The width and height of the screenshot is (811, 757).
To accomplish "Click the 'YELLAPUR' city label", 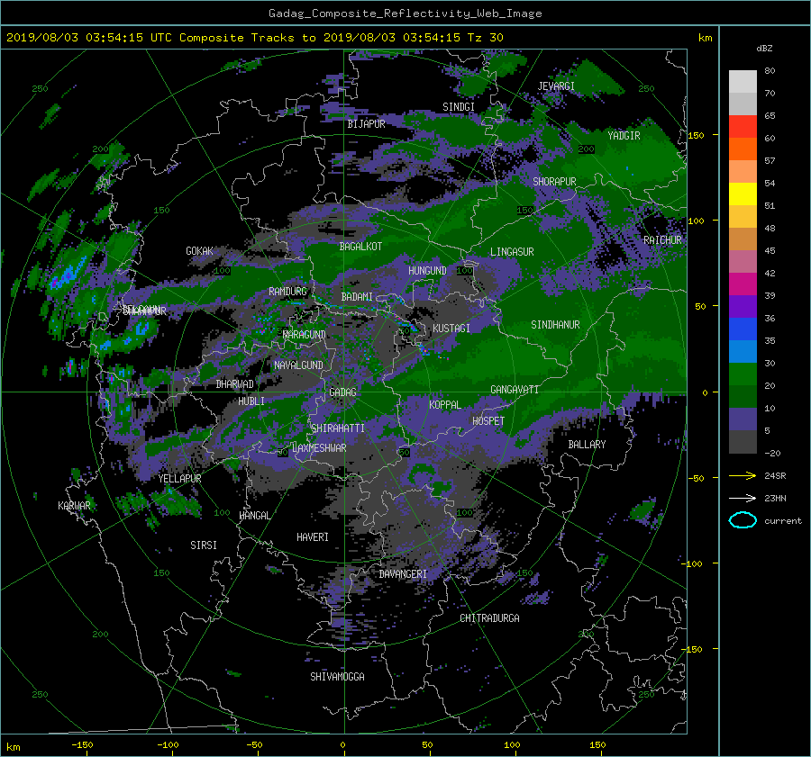I will click(x=179, y=479).
